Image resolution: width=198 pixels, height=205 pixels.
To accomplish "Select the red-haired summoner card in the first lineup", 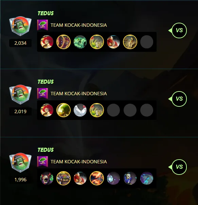I will [x=47, y=42].
